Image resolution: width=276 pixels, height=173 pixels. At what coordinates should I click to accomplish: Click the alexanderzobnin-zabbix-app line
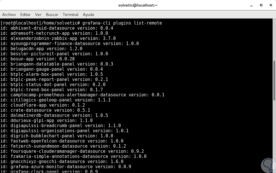(x=58, y=38)
